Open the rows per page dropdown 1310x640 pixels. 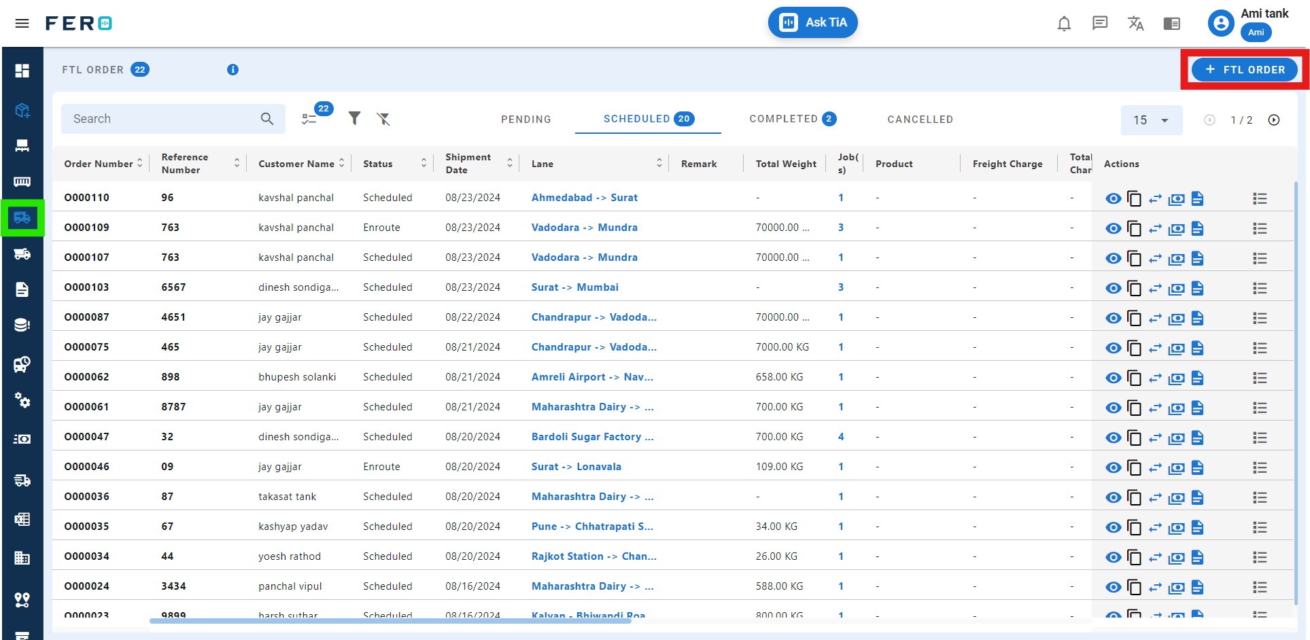[1151, 120]
